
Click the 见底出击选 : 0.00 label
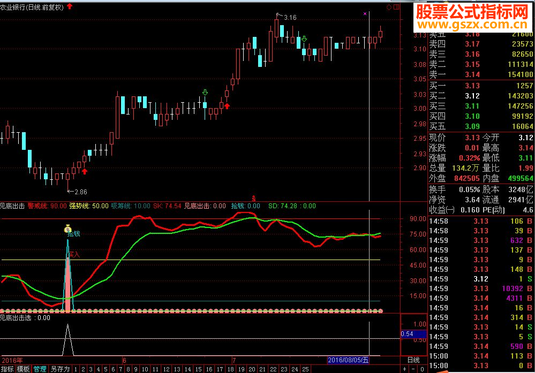pos(25,318)
